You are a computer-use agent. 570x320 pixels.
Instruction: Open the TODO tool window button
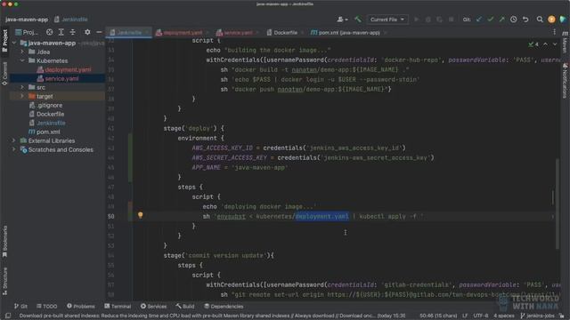click(x=47, y=306)
